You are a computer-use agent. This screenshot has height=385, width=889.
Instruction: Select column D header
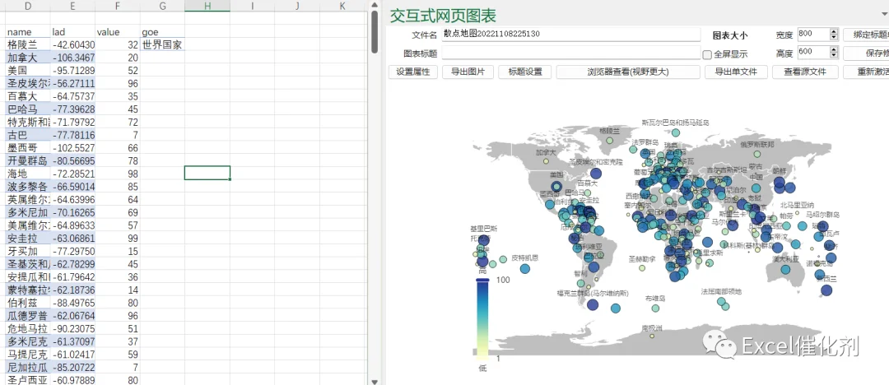[x=28, y=6]
